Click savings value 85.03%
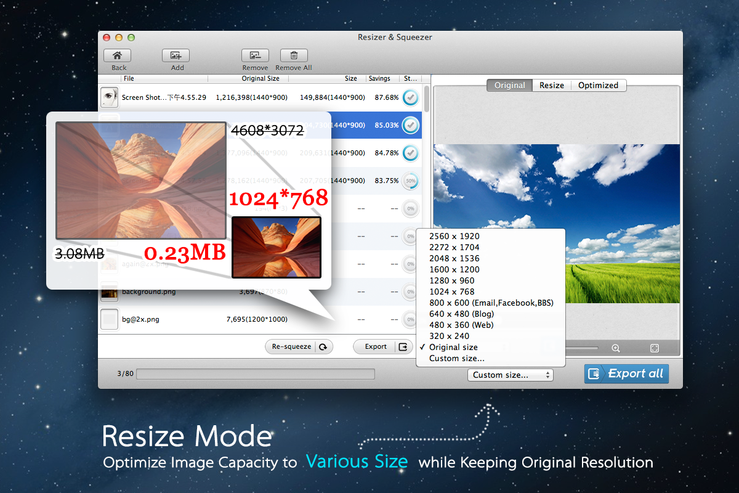Image resolution: width=739 pixels, height=493 pixels. click(387, 125)
